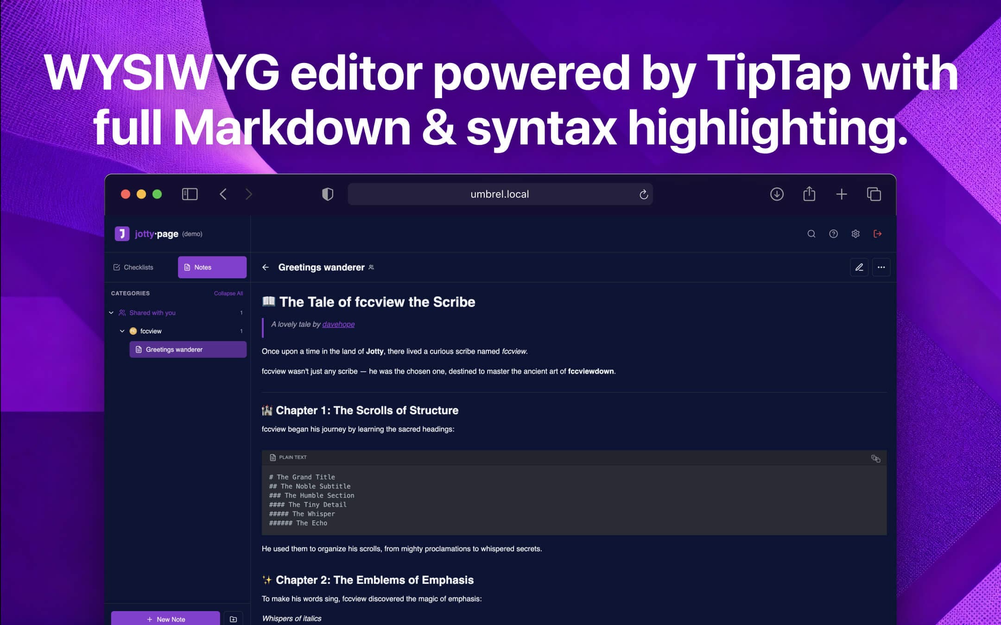Viewport: 1001px width, 625px height.
Task: Copy code block with copy icon
Action: click(x=875, y=458)
